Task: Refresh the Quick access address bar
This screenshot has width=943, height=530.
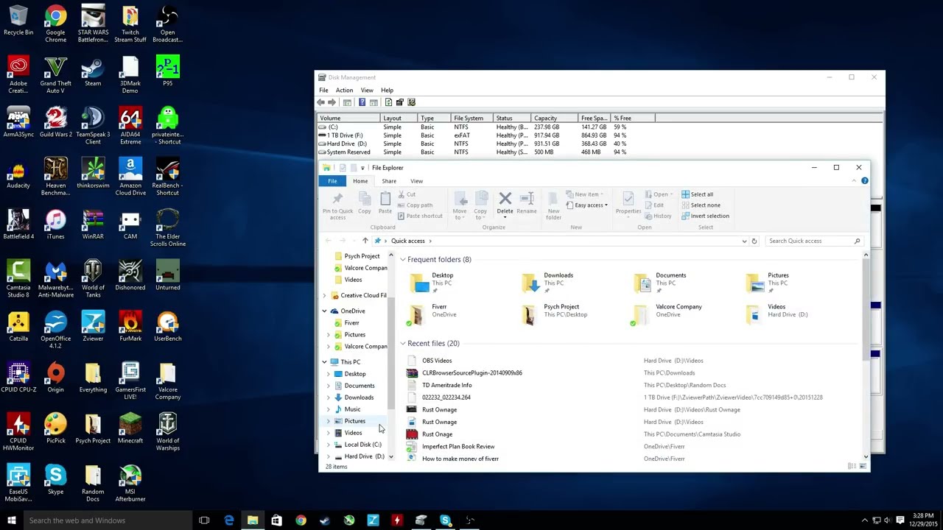Action: point(754,241)
